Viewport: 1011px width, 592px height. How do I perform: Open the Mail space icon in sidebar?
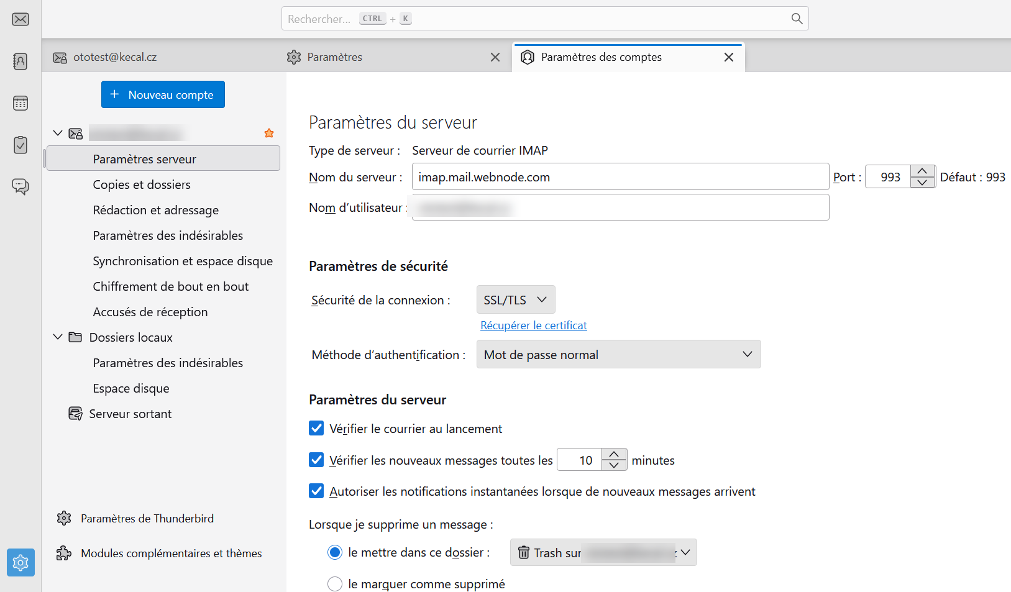coord(21,19)
